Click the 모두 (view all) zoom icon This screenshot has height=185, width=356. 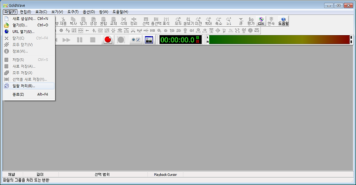click(x=178, y=21)
